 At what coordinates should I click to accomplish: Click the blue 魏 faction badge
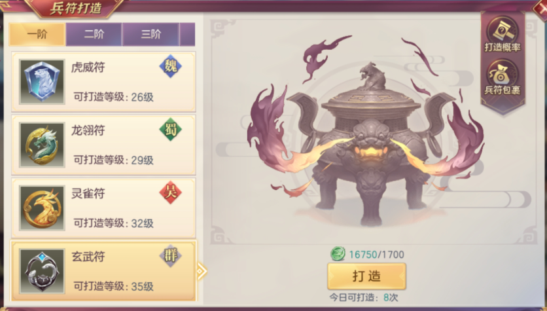171,66
